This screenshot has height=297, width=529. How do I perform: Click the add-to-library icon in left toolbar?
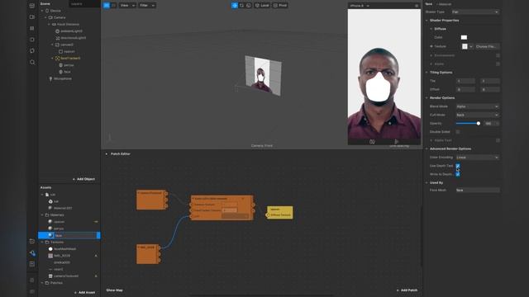pyautogui.click(x=32, y=241)
